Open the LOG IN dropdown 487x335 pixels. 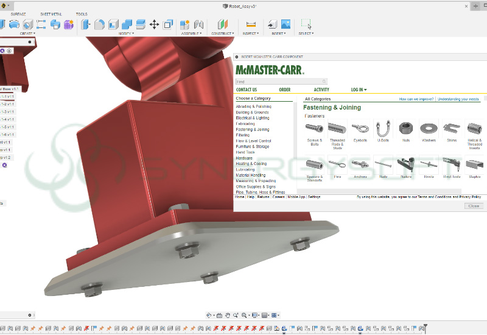point(359,90)
